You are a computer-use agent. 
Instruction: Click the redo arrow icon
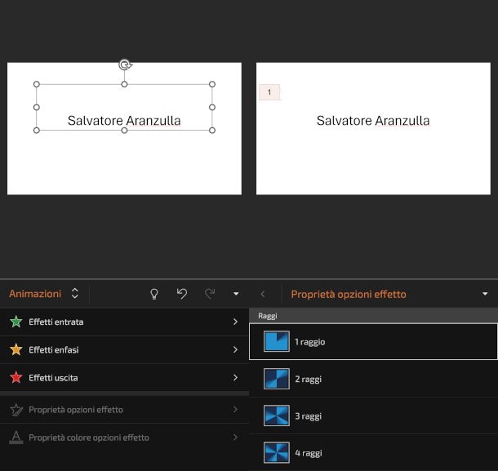[210, 294]
